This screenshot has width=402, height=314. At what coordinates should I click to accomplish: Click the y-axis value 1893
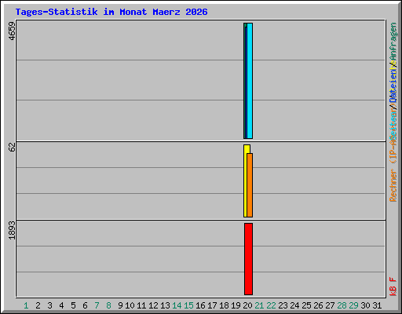pyautogui.click(x=12, y=230)
